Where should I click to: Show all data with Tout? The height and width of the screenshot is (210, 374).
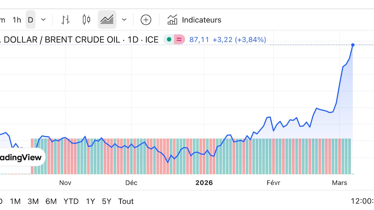(x=126, y=201)
